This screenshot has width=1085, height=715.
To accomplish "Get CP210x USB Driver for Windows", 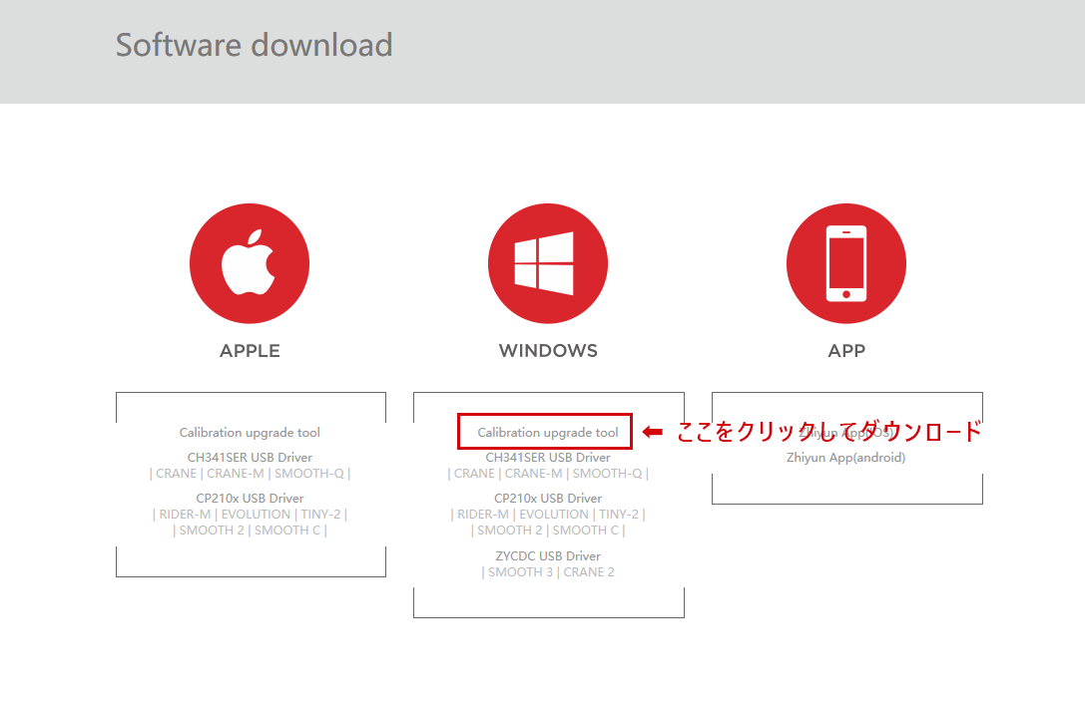I will point(548,499).
